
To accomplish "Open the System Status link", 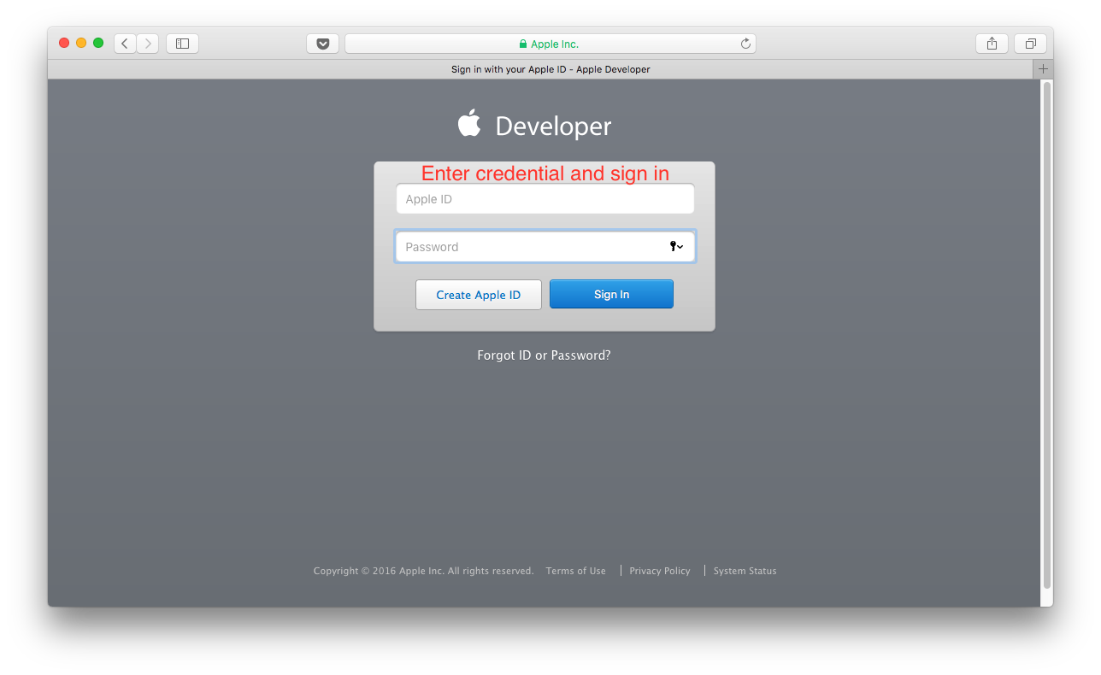I will (745, 571).
